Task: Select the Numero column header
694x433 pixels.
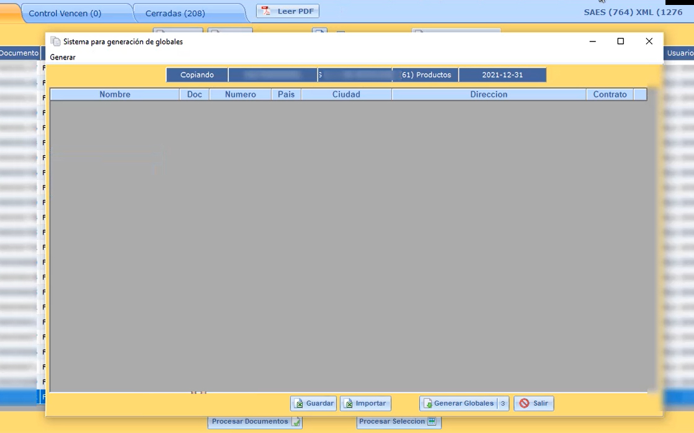Action: point(241,94)
